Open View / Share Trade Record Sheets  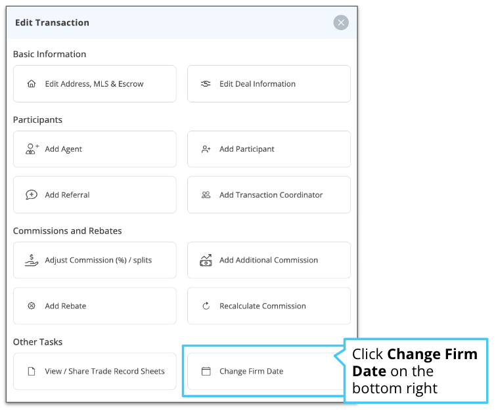95,371
